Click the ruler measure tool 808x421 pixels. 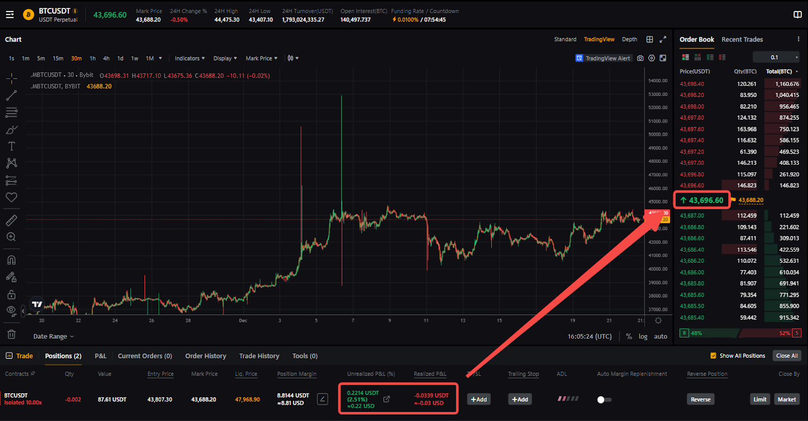12,220
